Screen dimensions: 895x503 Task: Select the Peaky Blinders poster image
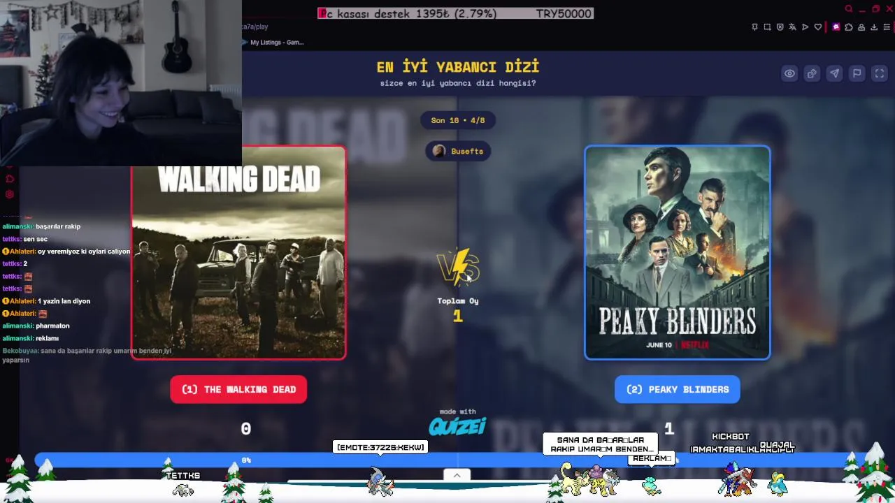coord(678,253)
